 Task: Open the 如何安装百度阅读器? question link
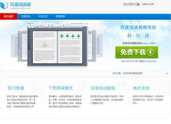133,73
